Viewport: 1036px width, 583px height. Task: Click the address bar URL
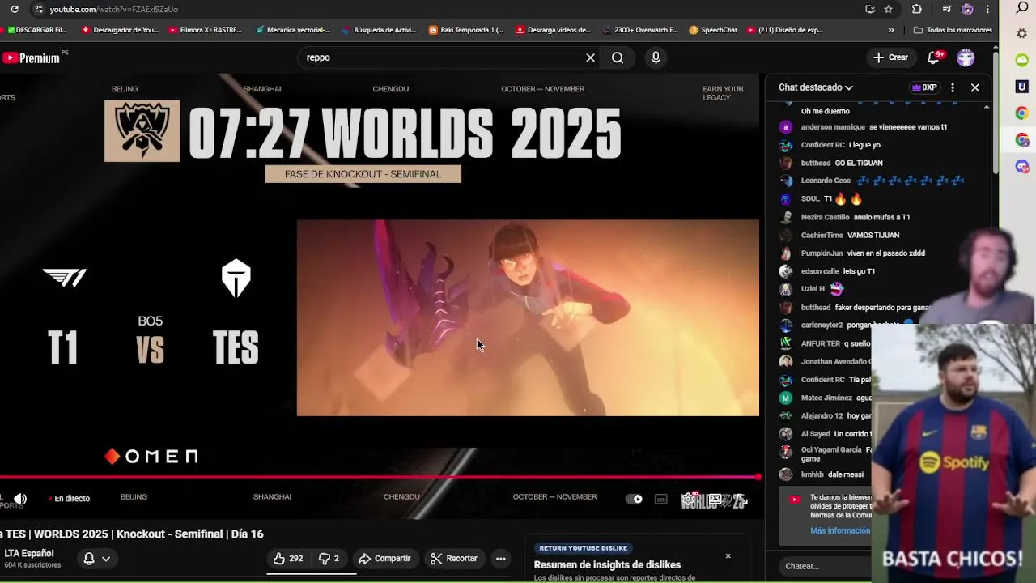[113, 9]
